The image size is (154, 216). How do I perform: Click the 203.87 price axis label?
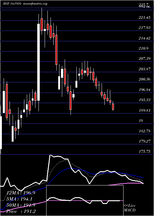coord(144,69)
